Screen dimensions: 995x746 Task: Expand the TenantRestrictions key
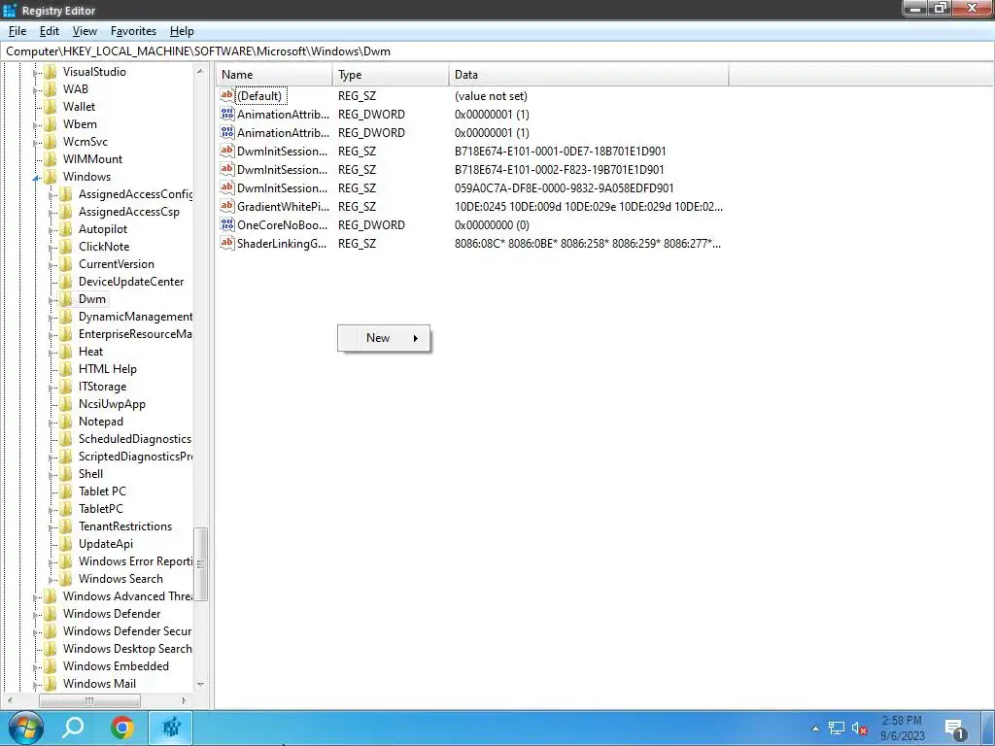pyautogui.click(x=52, y=526)
